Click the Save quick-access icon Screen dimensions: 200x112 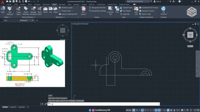click(x=13, y=1)
